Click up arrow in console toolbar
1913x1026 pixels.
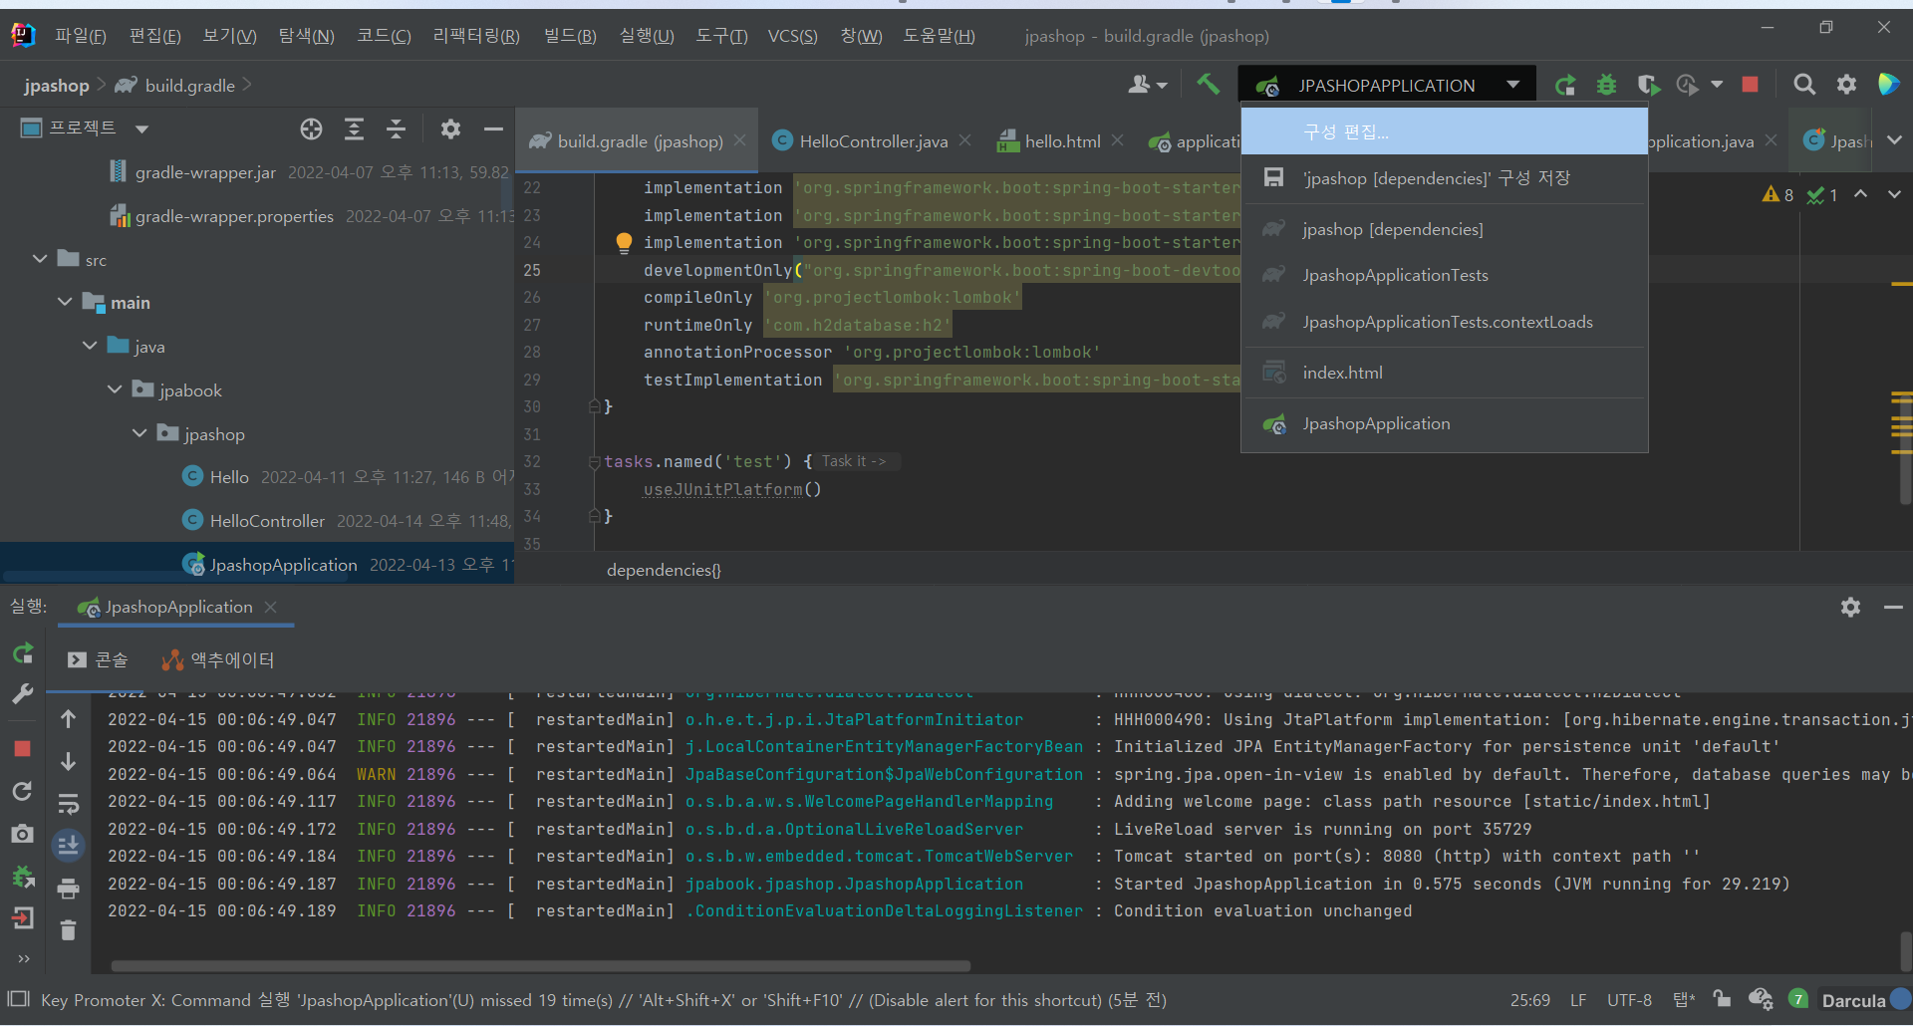(69, 718)
